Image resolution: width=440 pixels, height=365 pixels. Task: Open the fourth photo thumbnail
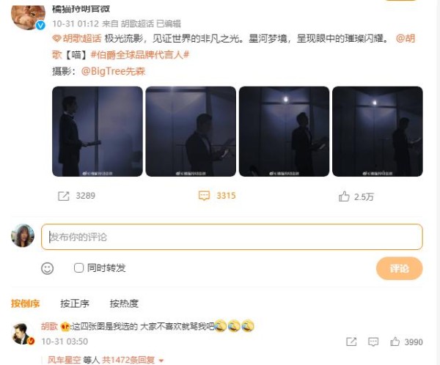378,131
